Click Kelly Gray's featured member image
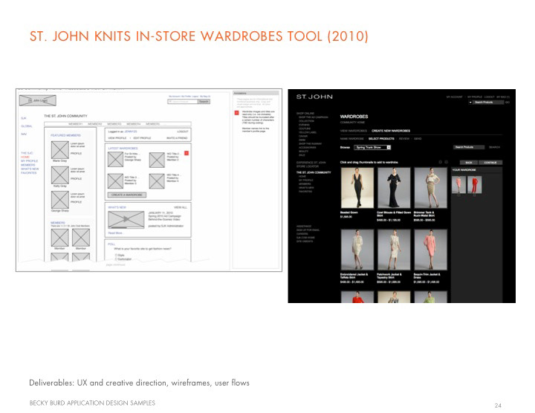The width and height of the screenshot is (535, 413). (x=60, y=175)
